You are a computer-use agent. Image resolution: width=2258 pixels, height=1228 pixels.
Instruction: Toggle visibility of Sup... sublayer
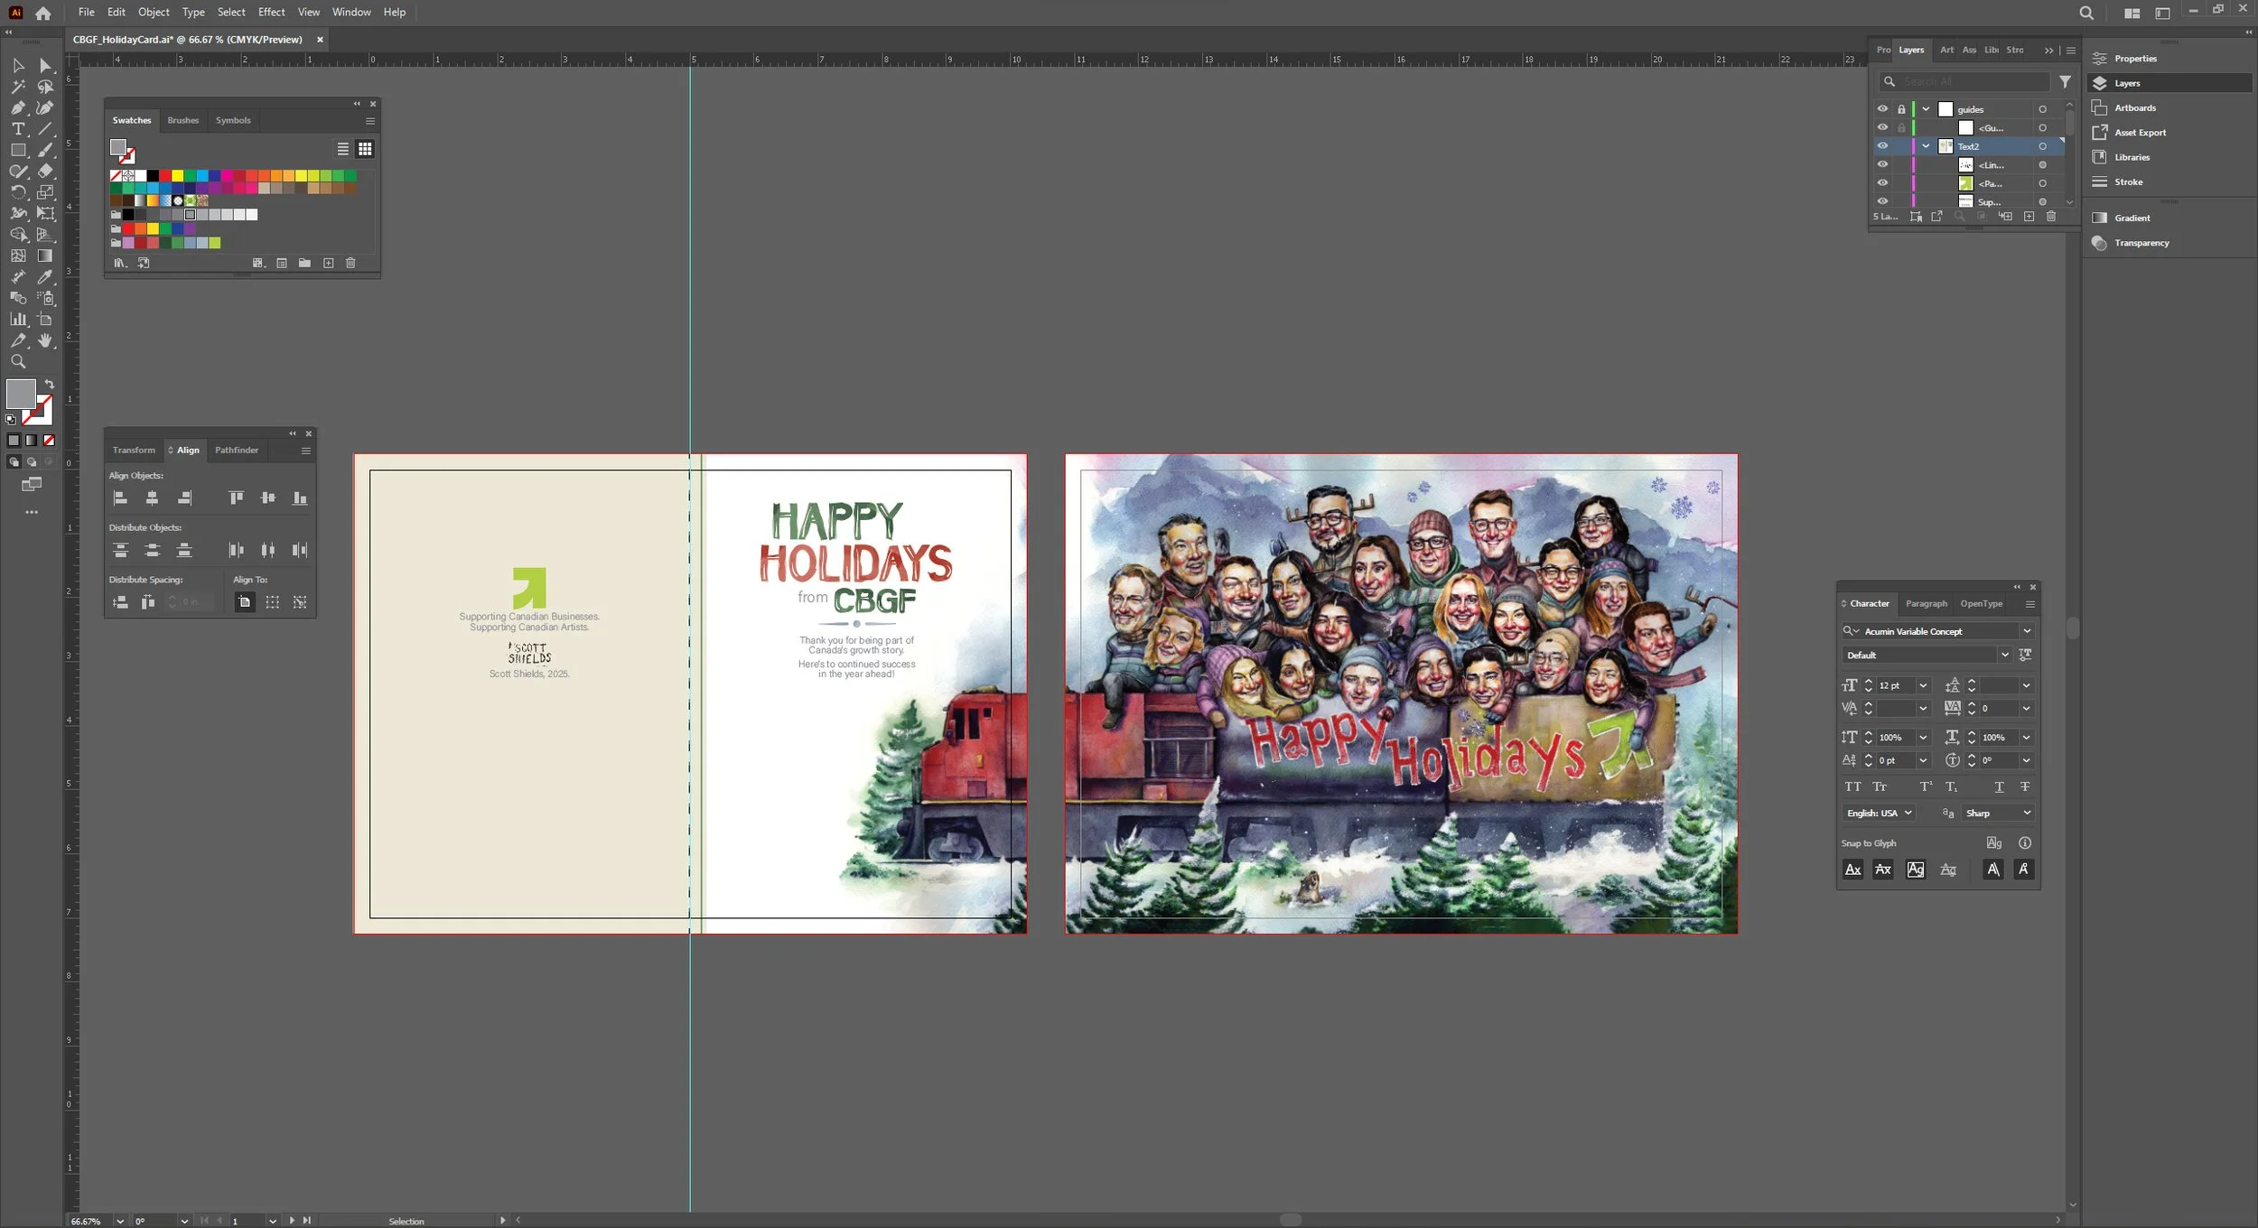(x=1882, y=201)
